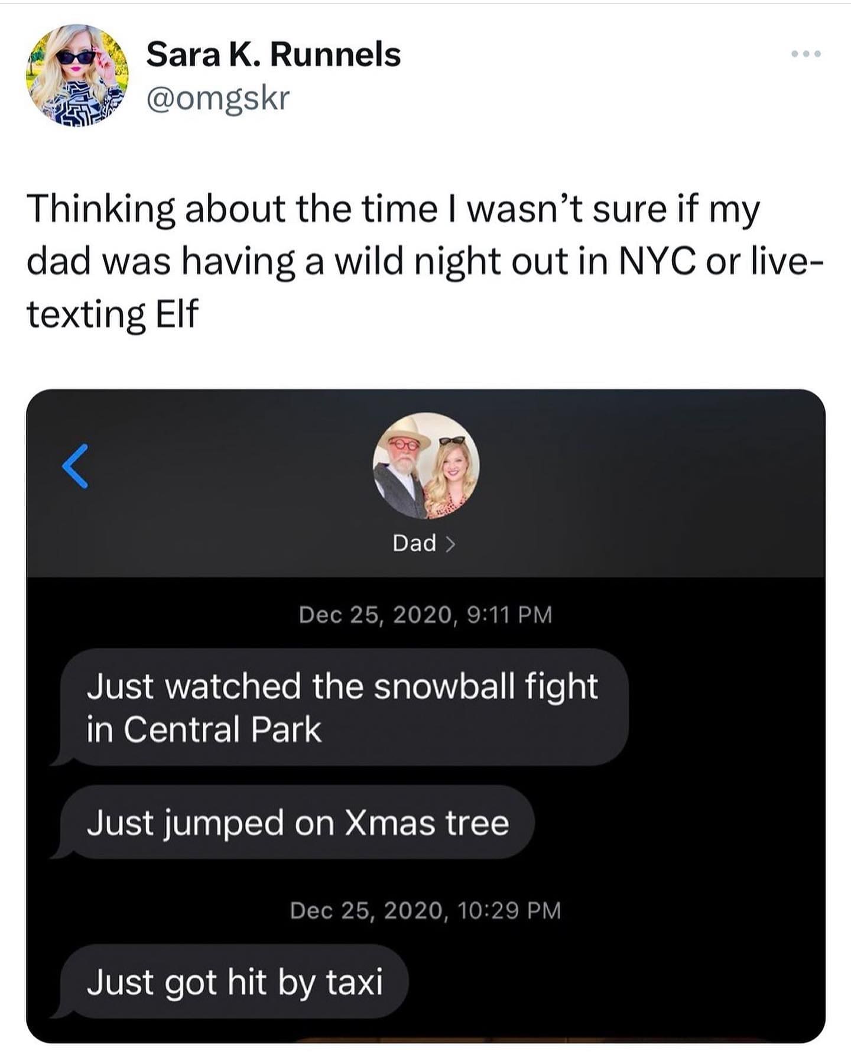Click the three-dot more options icon

click(806, 54)
